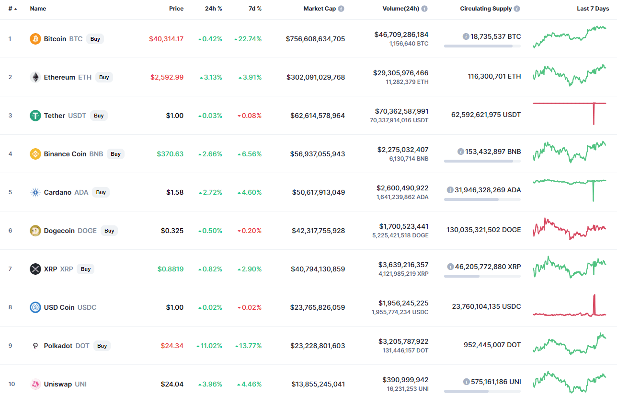Viewport: 617px width, 398px height.
Task: Click info icon beside Bitcoin circulating supply
Action: (x=466, y=36)
